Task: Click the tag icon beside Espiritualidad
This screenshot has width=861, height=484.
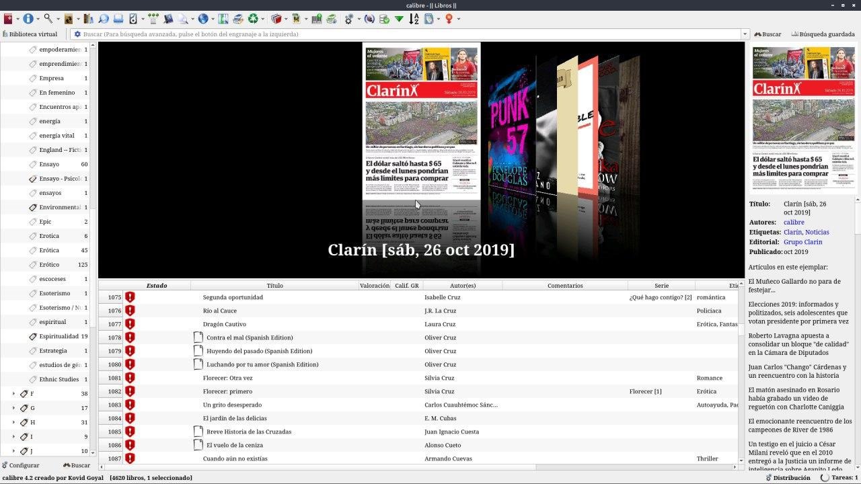Action: pos(33,336)
